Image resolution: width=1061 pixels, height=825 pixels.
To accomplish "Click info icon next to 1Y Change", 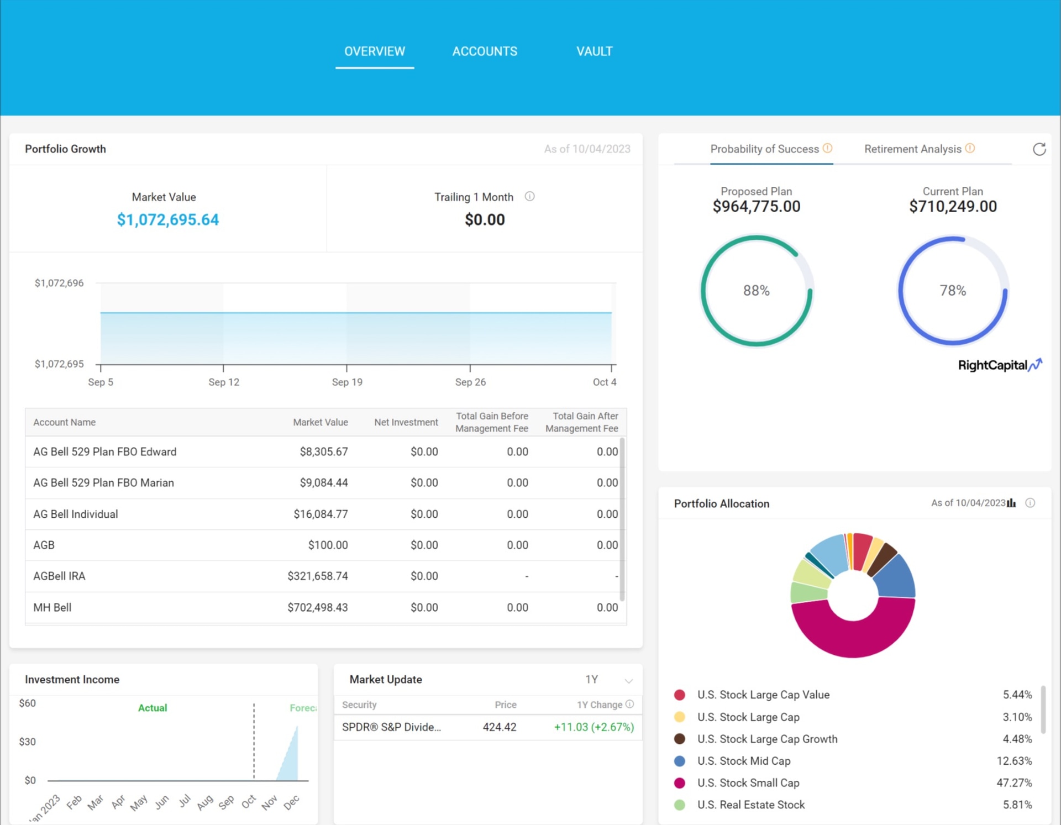I will pyautogui.click(x=629, y=704).
